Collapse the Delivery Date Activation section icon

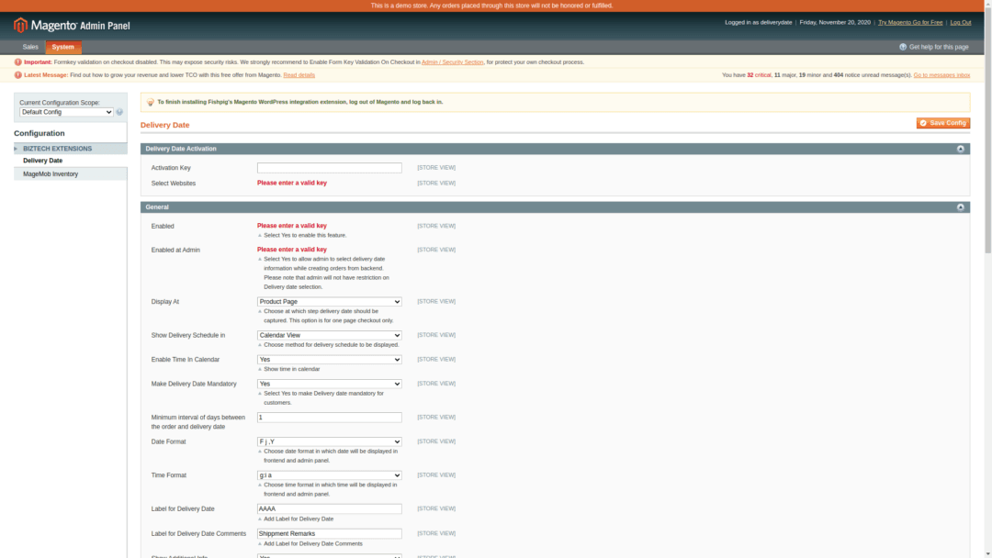pos(960,148)
